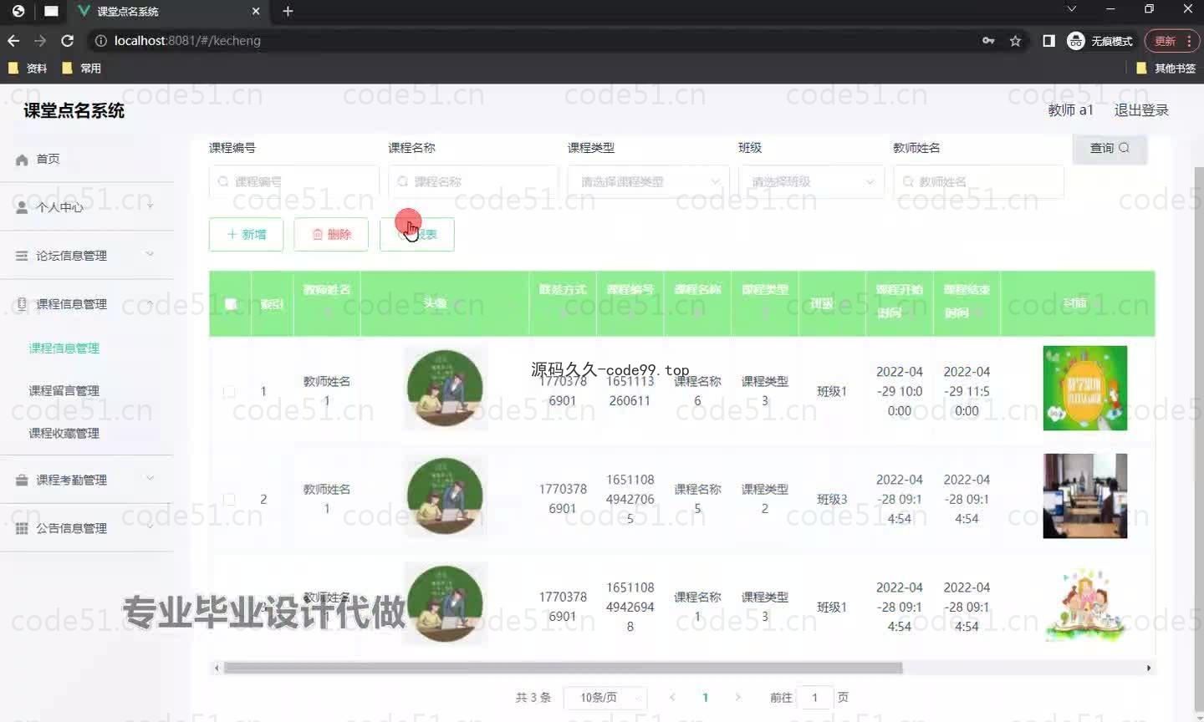This screenshot has width=1204, height=722.
Task: Open the 常用 bookmark folder
Action: click(81, 69)
